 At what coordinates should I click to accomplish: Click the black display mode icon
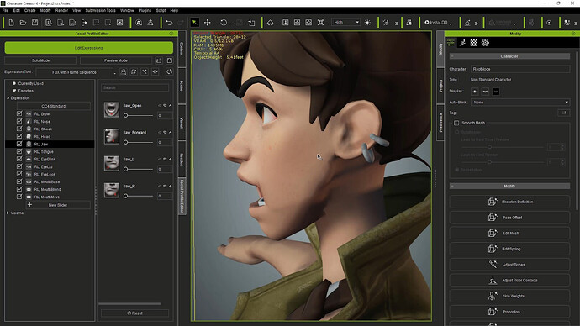pos(496,92)
